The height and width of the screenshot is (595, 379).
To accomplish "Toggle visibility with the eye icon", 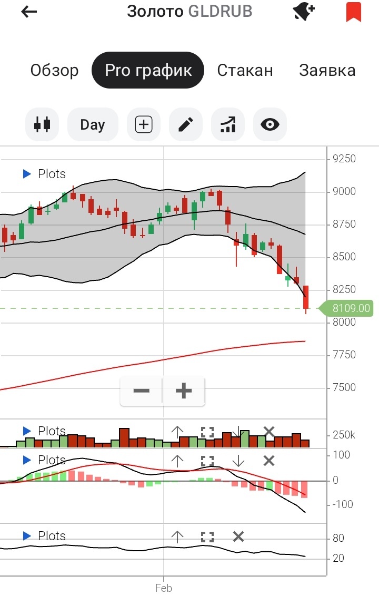I will pos(270,124).
